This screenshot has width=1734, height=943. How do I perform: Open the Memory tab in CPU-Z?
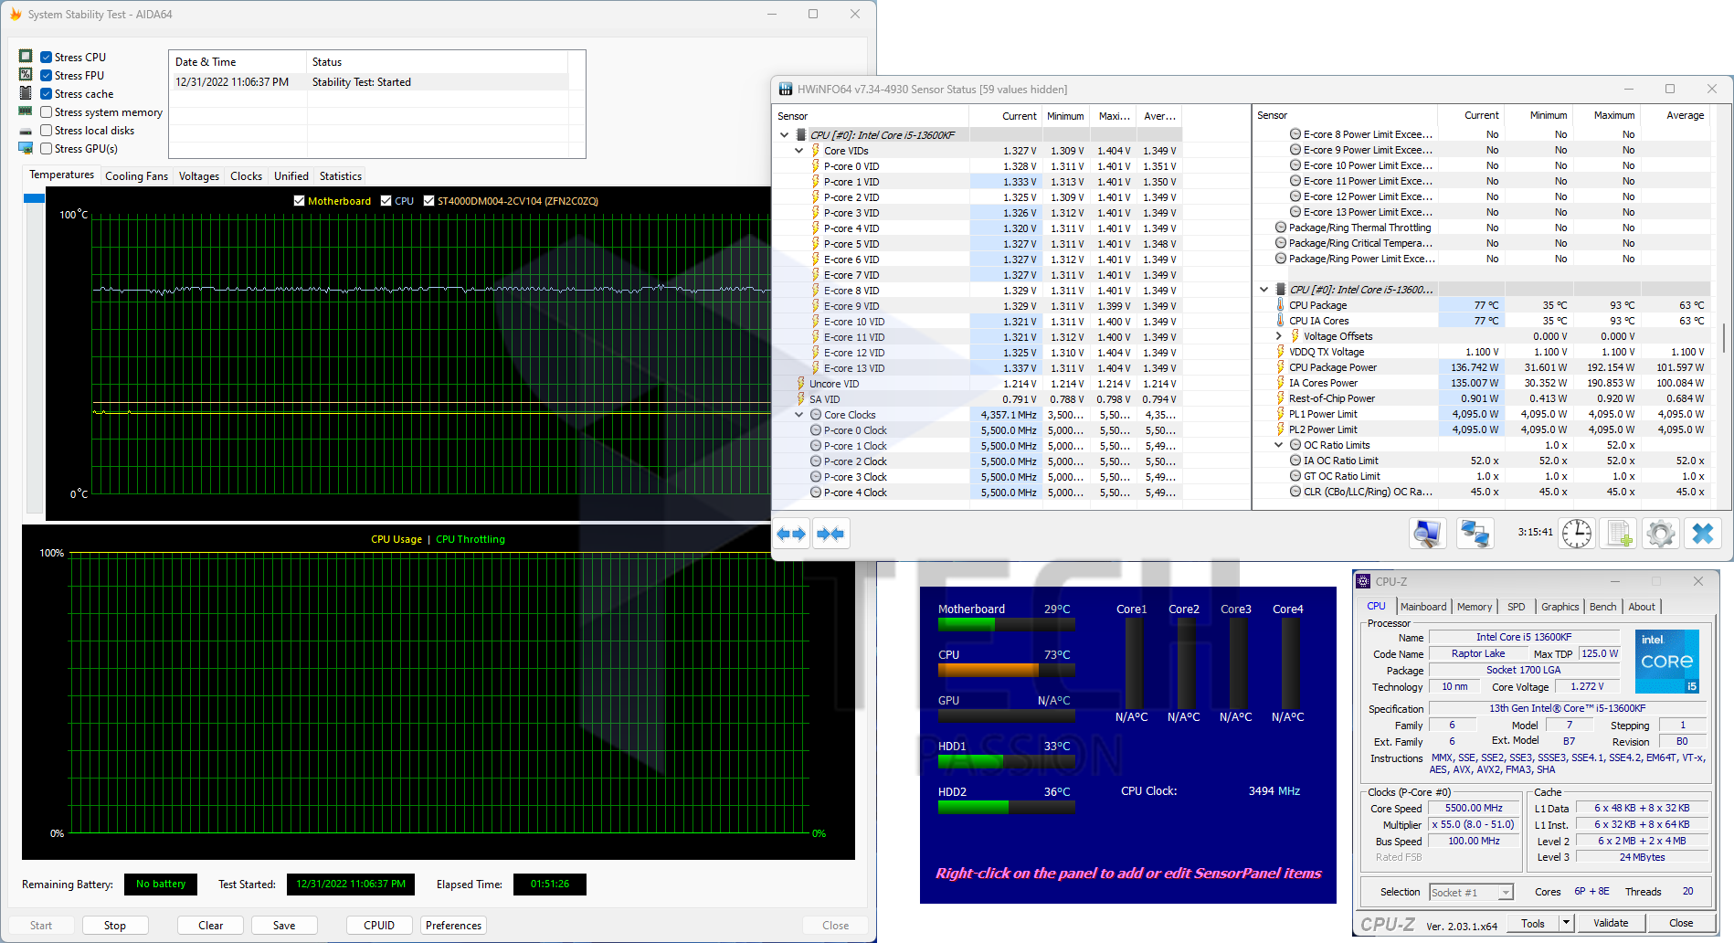(1474, 607)
